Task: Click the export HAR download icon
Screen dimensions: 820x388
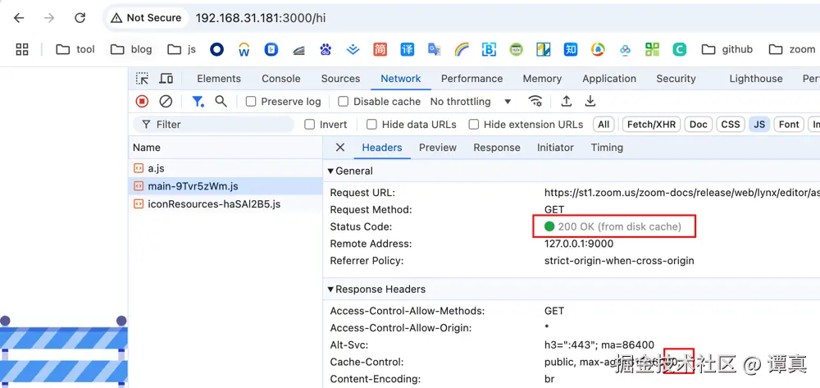Action: tap(590, 102)
